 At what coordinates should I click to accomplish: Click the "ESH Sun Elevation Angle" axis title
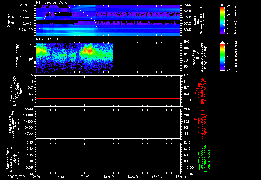coord(199,20)
